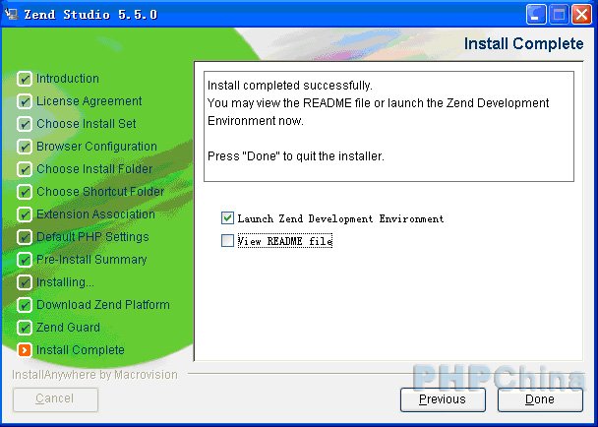Select the 'Default PHP Settings' step label

pyautogui.click(x=92, y=236)
